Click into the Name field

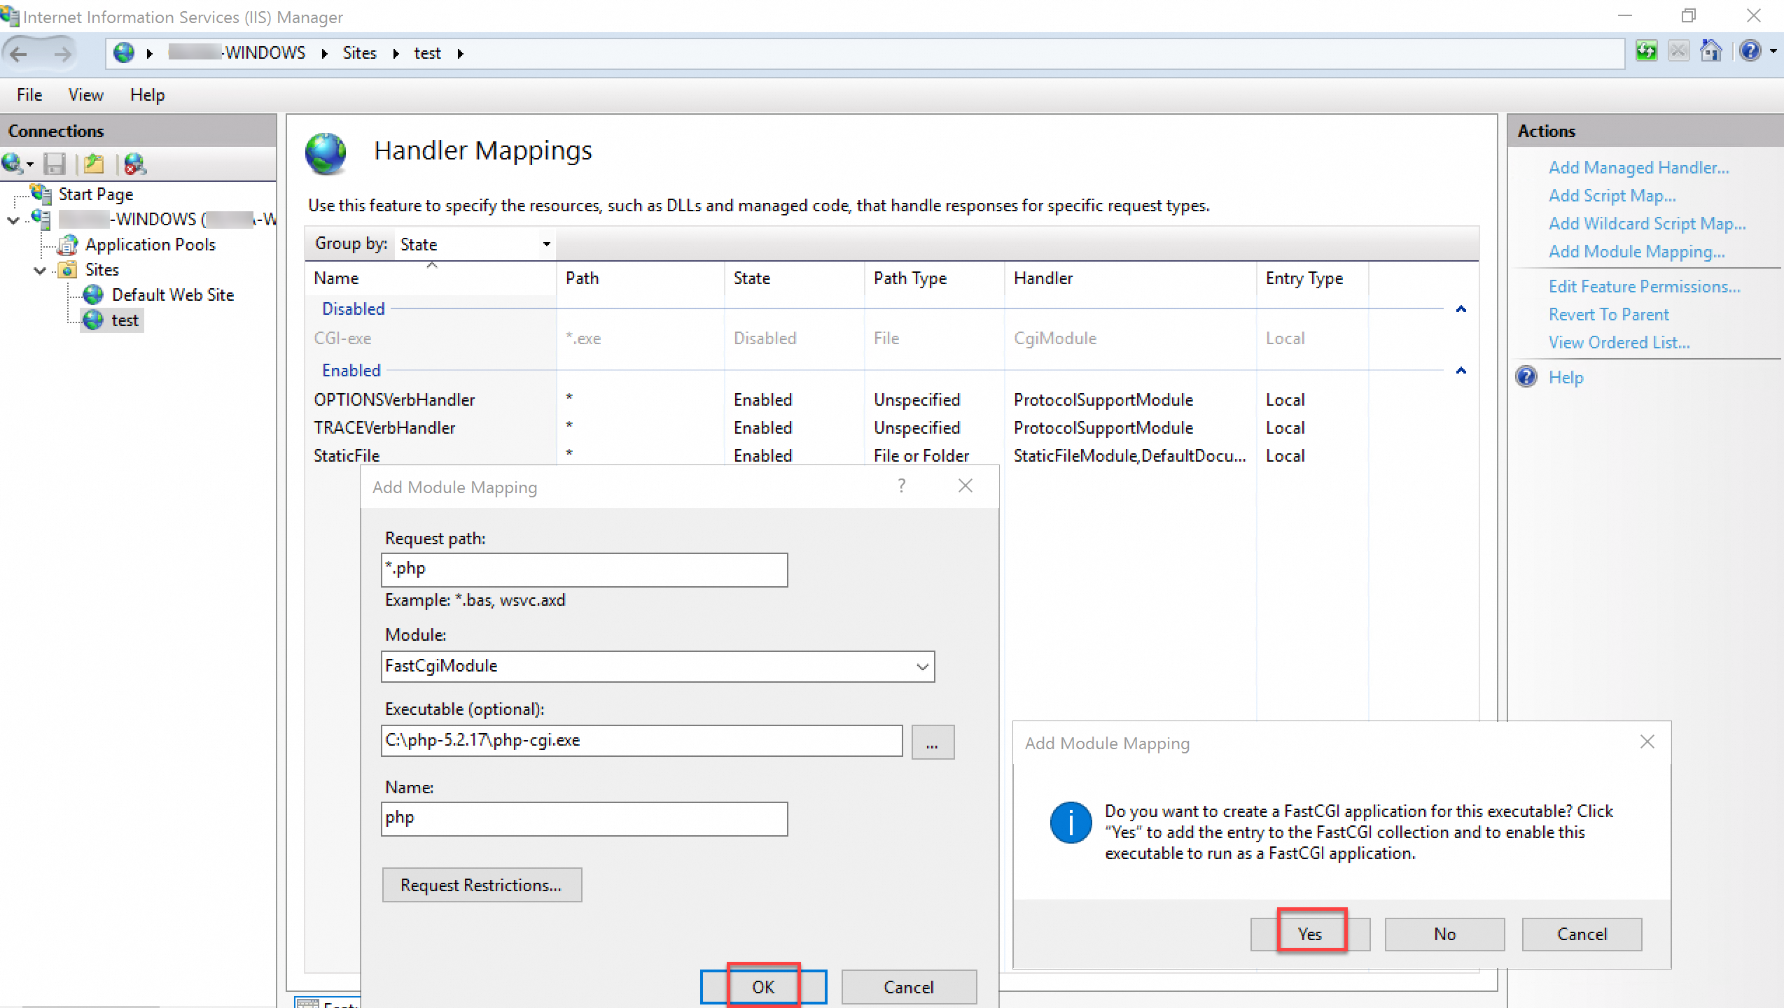coord(585,819)
